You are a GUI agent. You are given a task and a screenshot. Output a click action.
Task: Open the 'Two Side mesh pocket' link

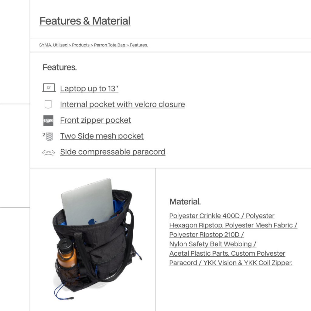[x=102, y=136]
